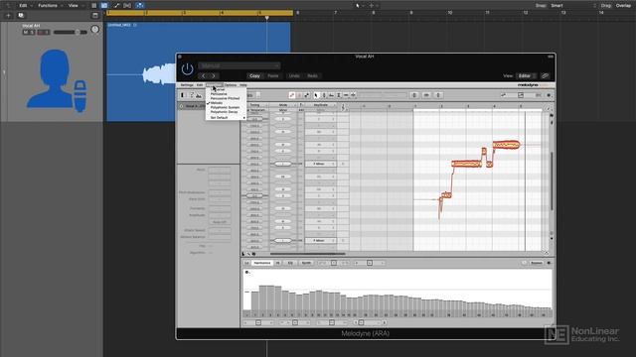
Task: Select Melodyne main arrow tool
Action: pyautogui.click(x=316, y=95)
